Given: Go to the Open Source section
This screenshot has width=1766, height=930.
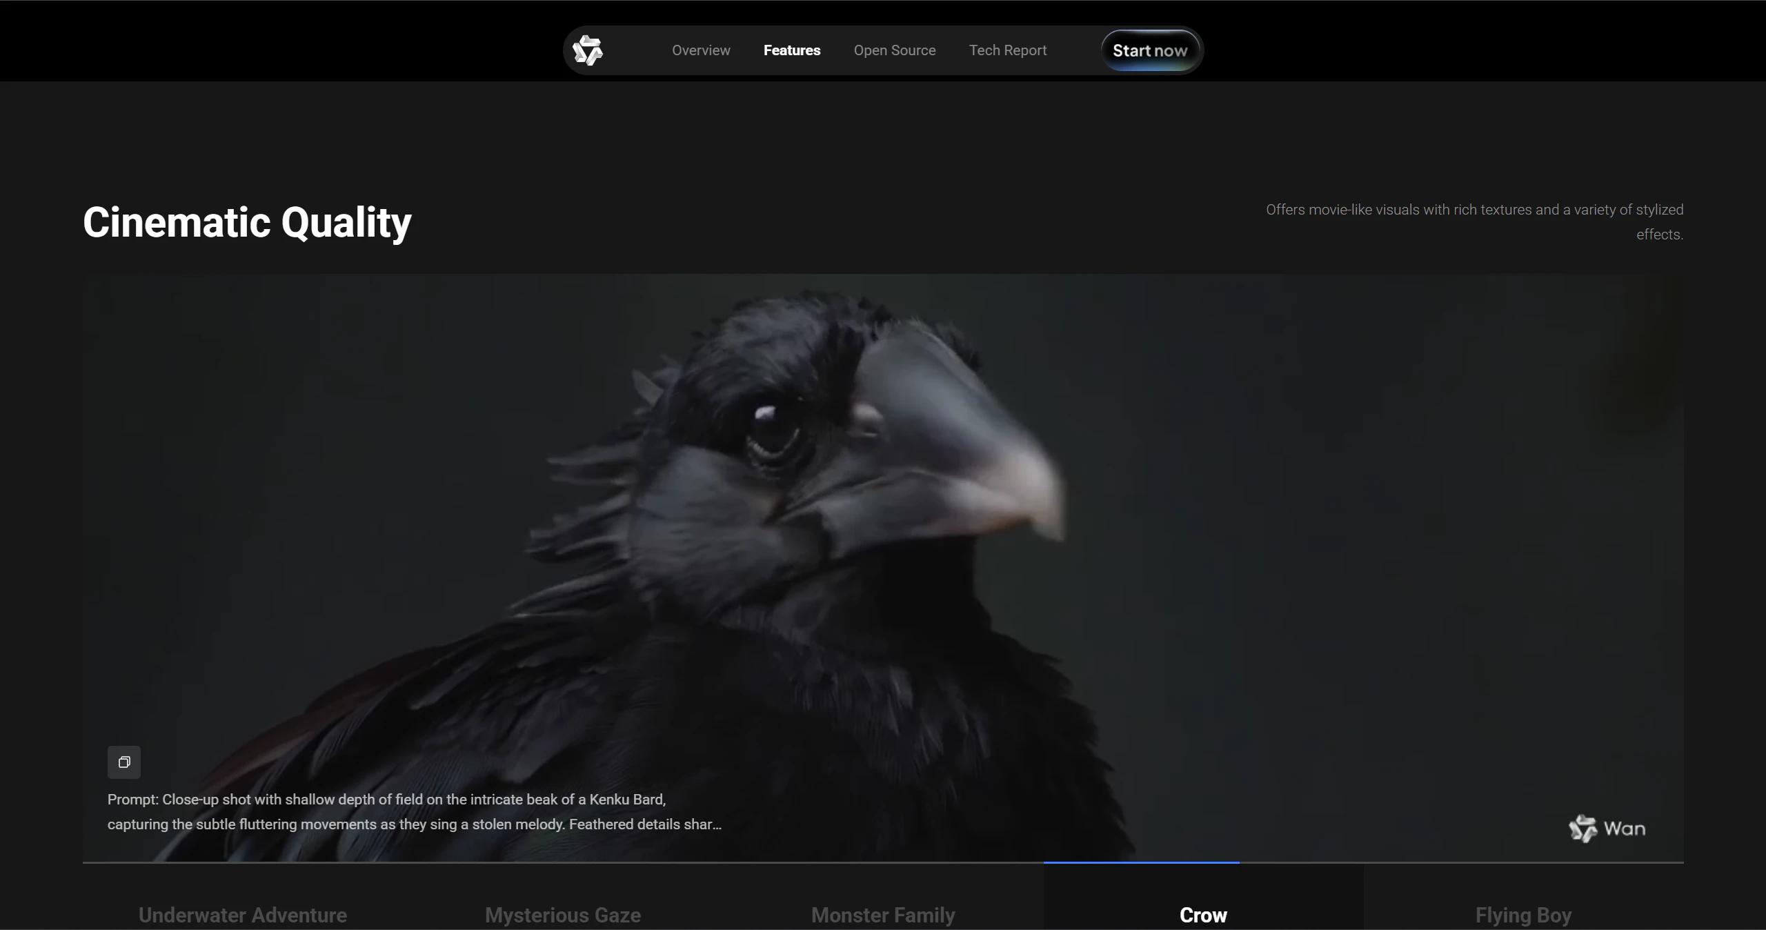Looking at the screenshot, I should click(x=895, y=50).
